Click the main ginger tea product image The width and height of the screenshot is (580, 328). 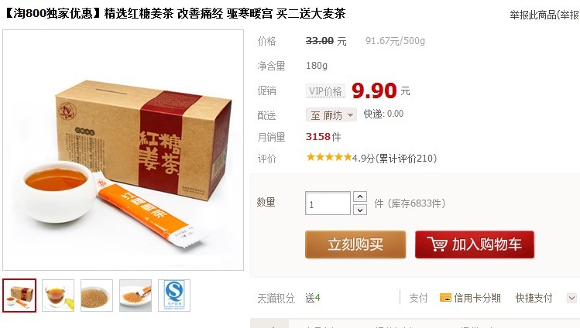pos(123,150)
